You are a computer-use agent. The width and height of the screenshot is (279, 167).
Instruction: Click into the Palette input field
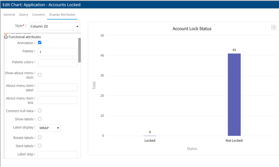tap(58, 52)
